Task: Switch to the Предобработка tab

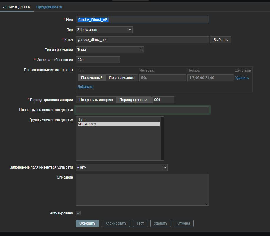Action: pos(49,7)
